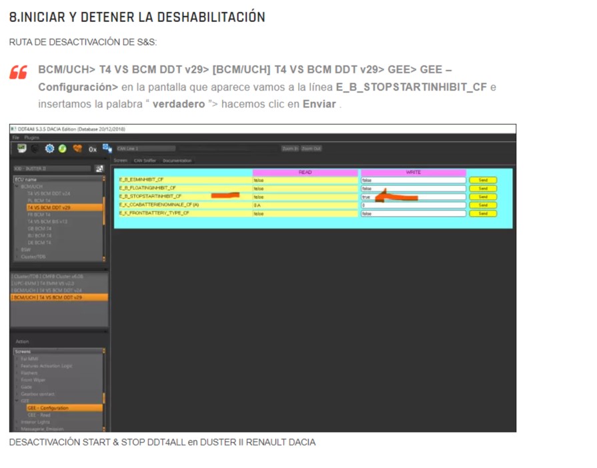597x468 pixels.
Task: Send the E_B_ESMINHIBIT_CF value
Action: click(483, 181)
